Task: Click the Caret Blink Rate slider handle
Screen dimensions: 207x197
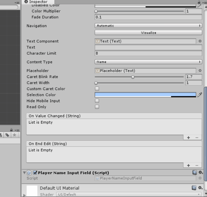Action: point(133,77)
